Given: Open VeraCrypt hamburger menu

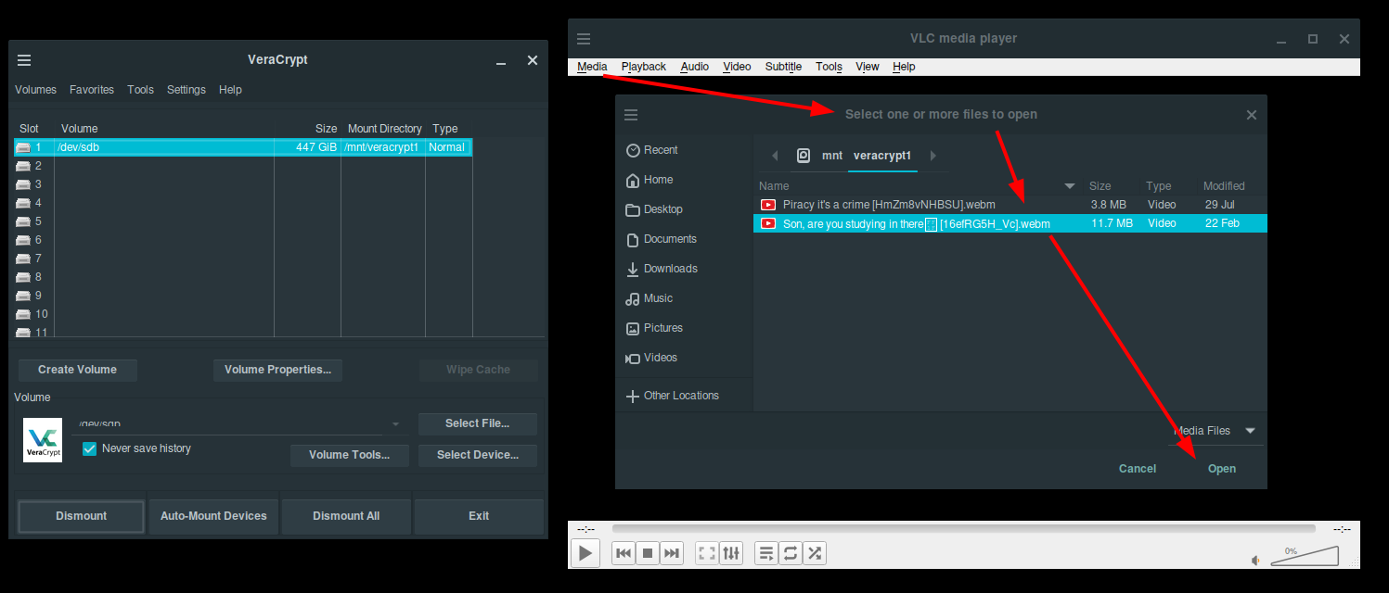Looking at the screenshot, I should pyautogui.click(x=24, y=60).
